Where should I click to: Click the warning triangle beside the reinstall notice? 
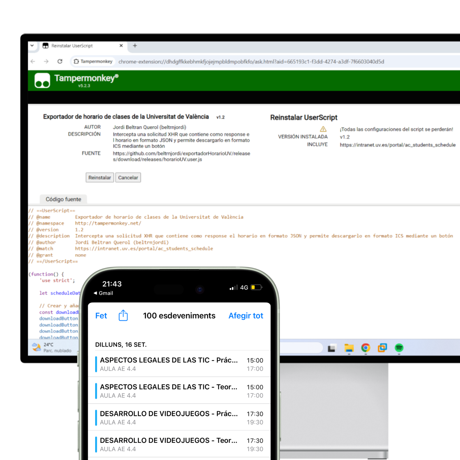[323, 129]
